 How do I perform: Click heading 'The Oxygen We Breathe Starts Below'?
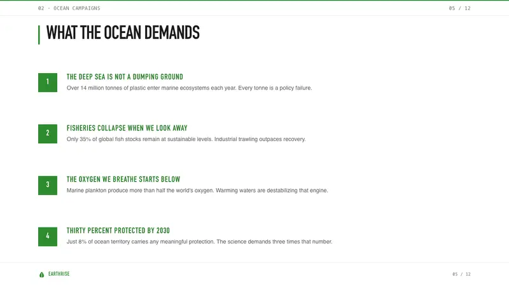(123, 179)
